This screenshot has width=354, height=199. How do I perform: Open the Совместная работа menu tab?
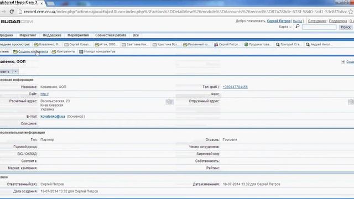[x=111, y=35]
